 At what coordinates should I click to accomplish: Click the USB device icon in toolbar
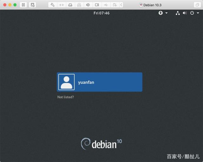106,5
